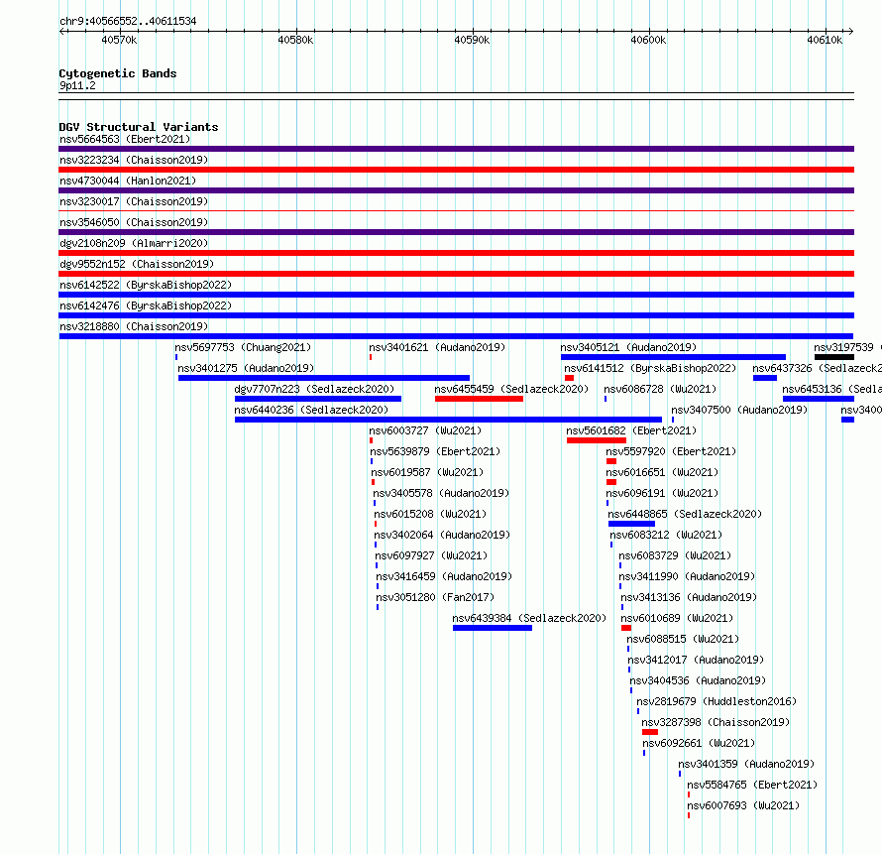Click the 40610k ruler tick label
Image resolution: width=882 pixels, height=854 pixels.
point(825,41)
